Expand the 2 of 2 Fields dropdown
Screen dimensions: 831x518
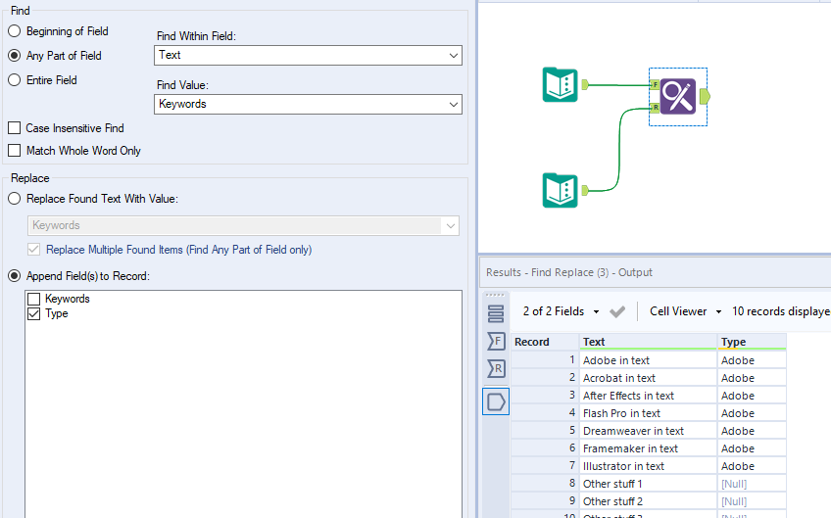[561, 311]
